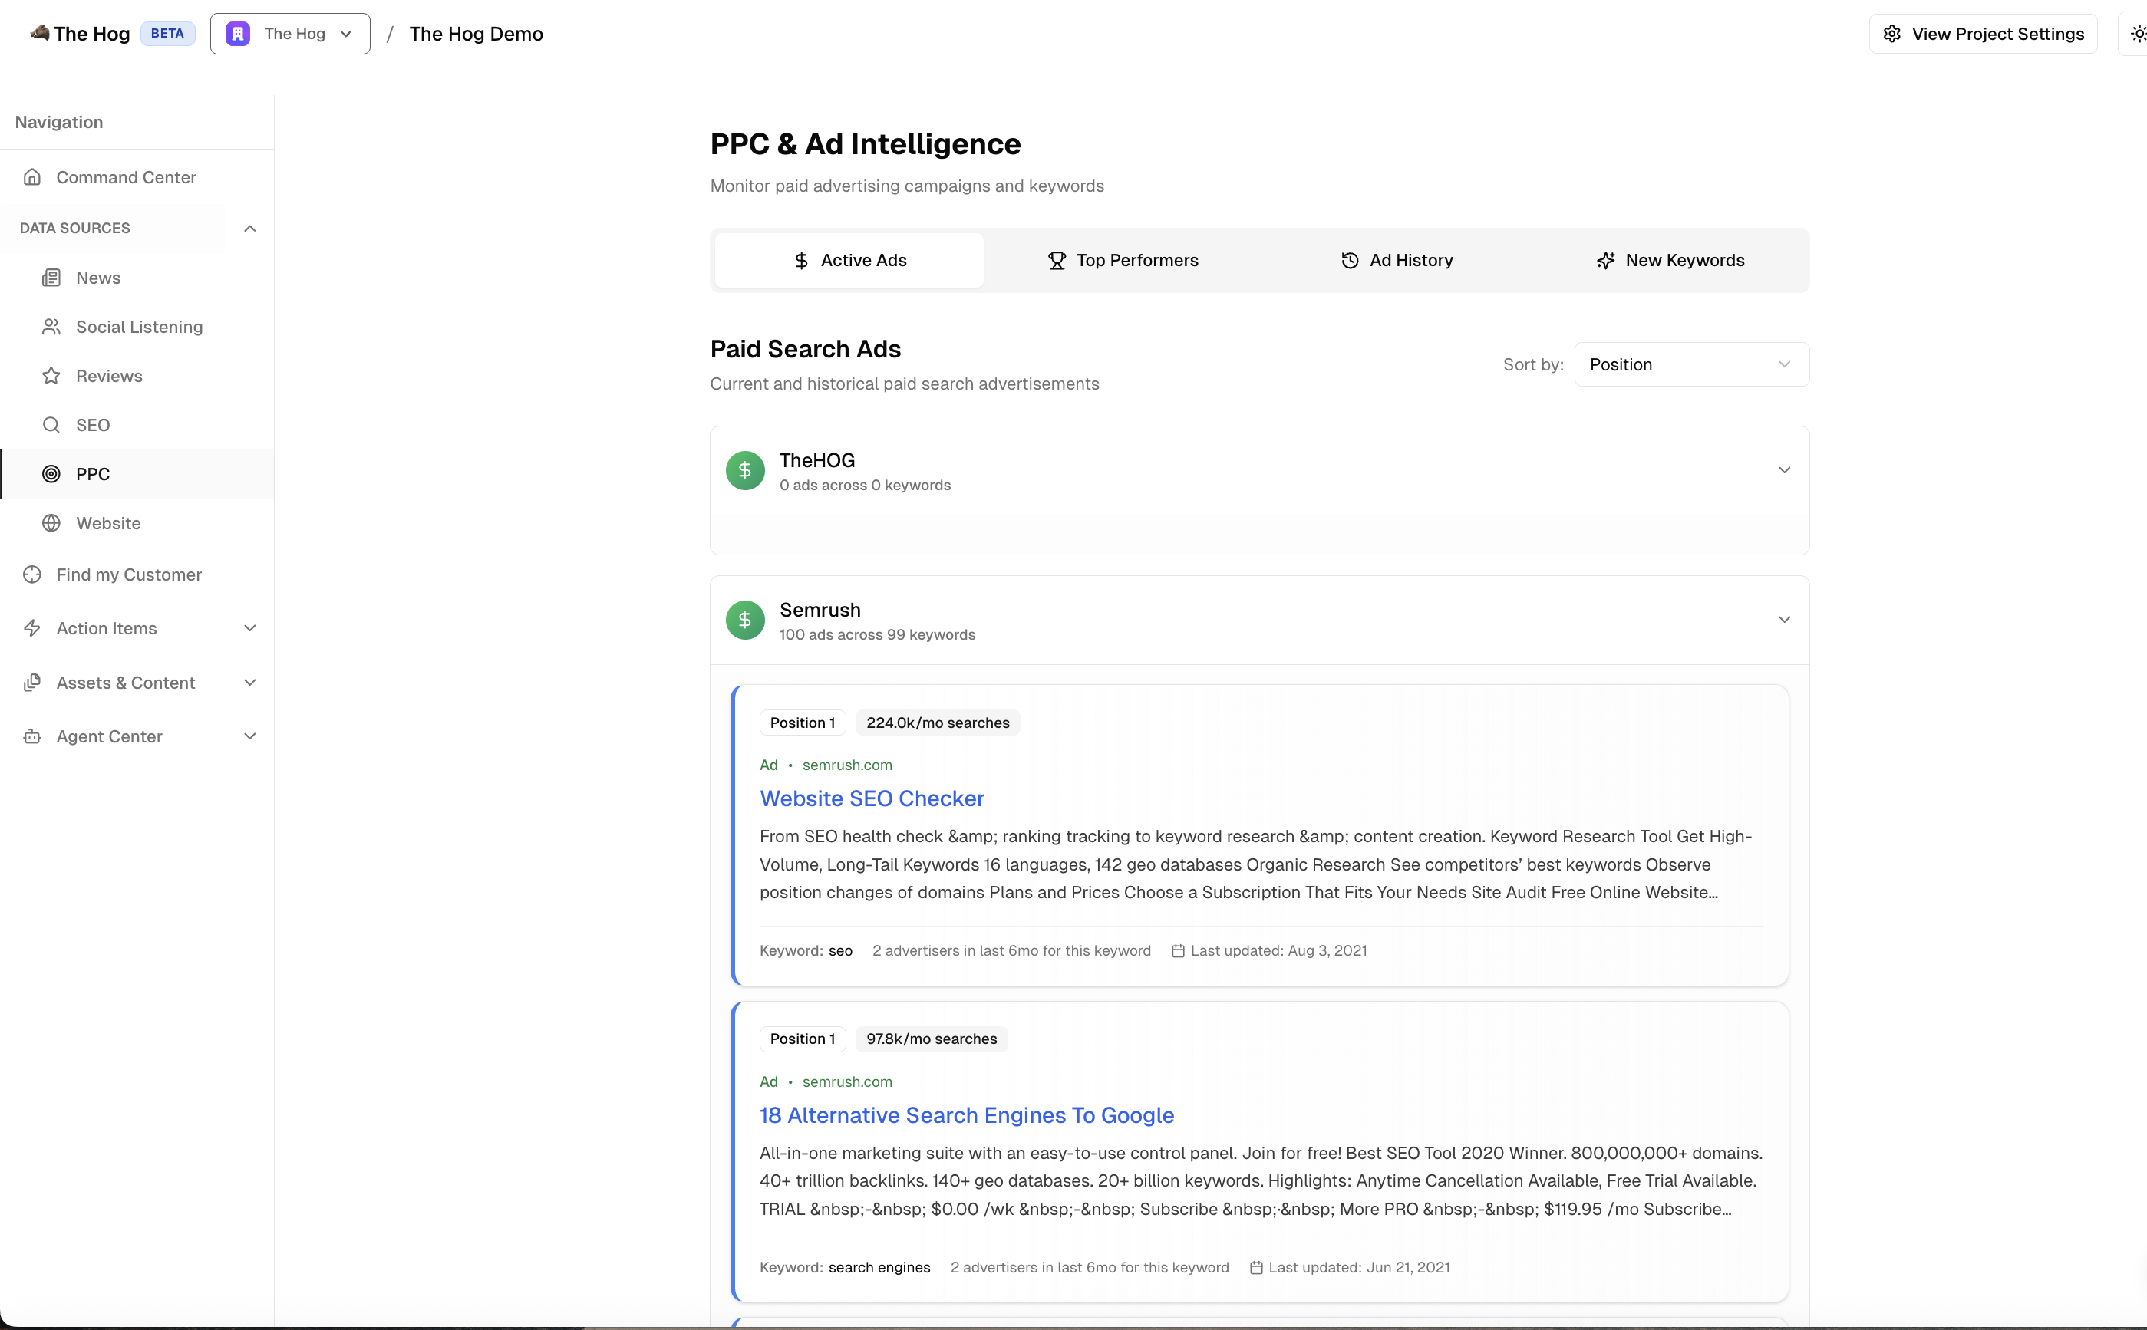Switch to the Ad History tab
The image size is (2147, 1330).
1397,260
